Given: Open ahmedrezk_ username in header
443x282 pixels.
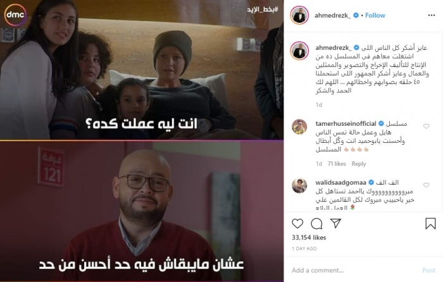Looking at the screenshot, I should (x=332, y=15).
